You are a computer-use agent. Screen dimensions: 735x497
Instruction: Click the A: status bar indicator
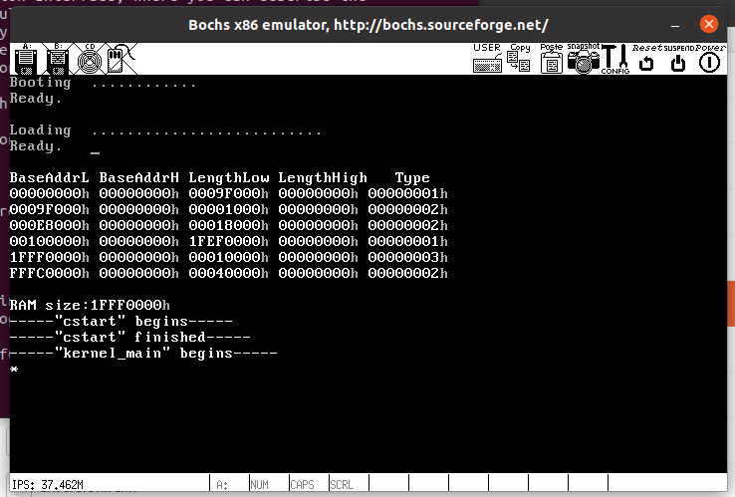[x=222, y=484]
